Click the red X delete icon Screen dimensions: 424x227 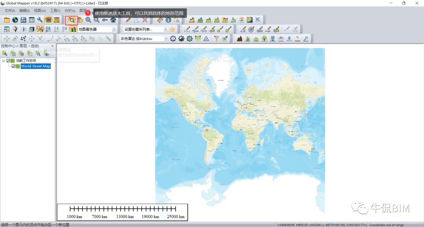145,20
